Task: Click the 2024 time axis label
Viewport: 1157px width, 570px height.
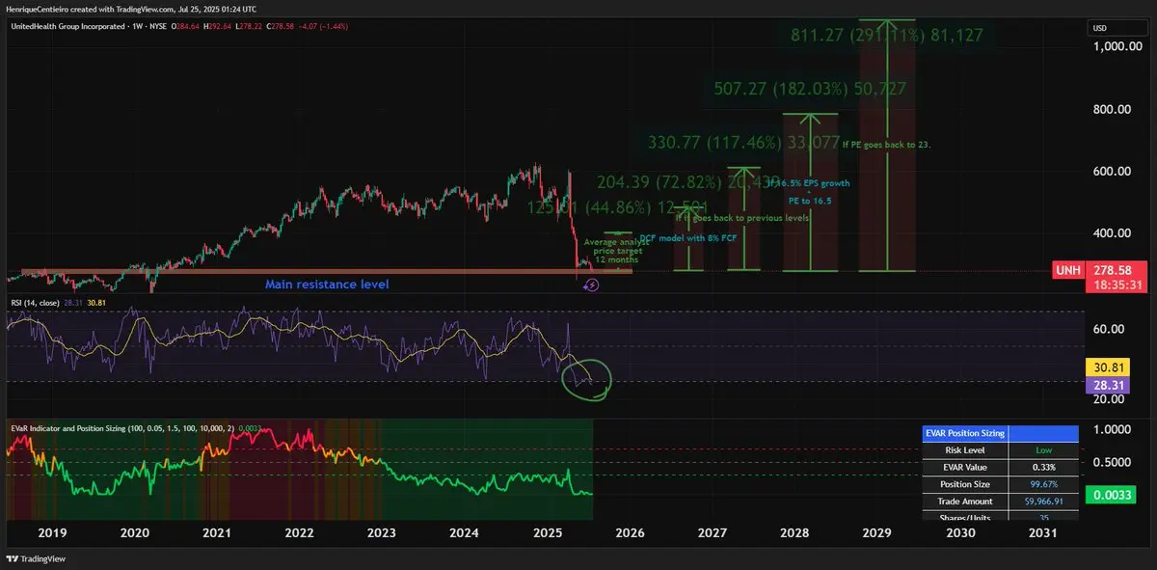Action: point(465,533)
